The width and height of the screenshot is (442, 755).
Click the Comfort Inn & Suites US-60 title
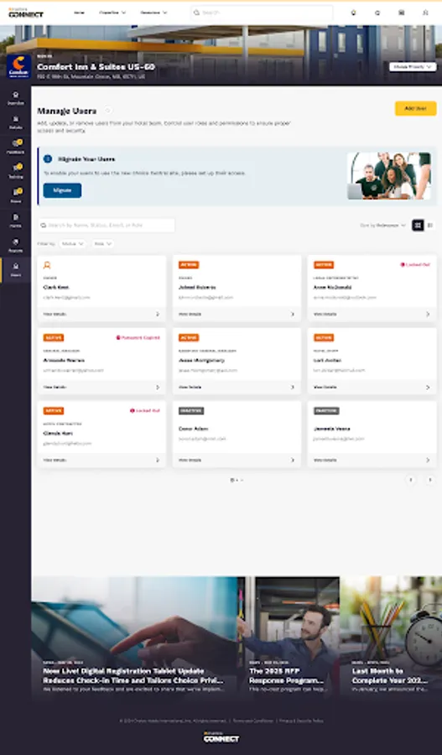[96, 66]
